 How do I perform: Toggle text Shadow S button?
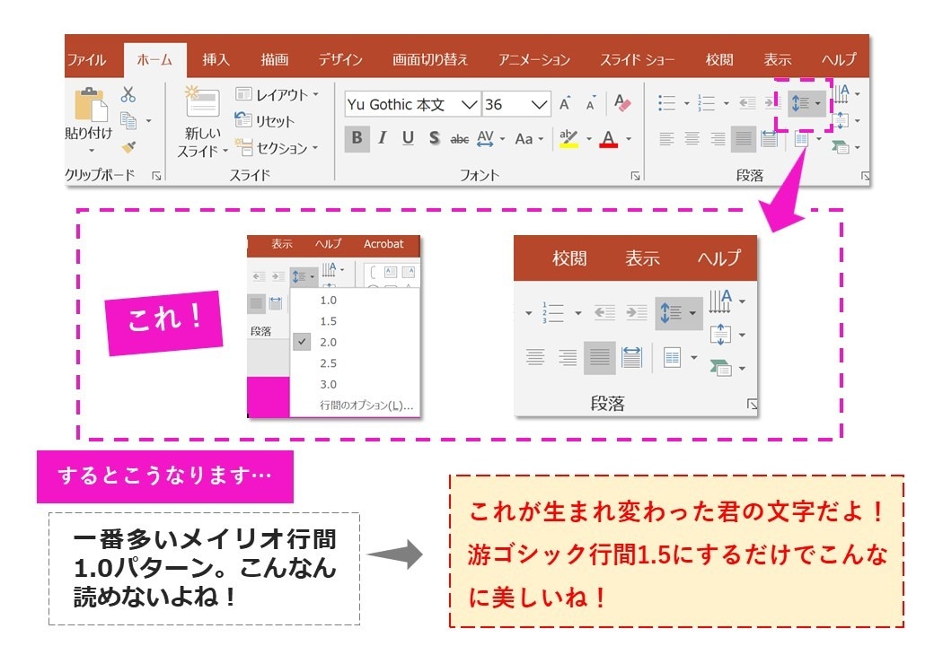pos(435,138)
